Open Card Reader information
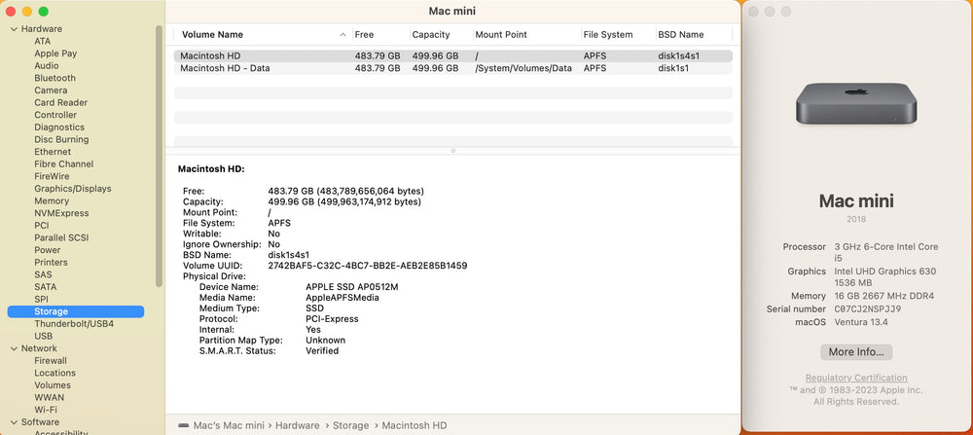 click(60, 102)
